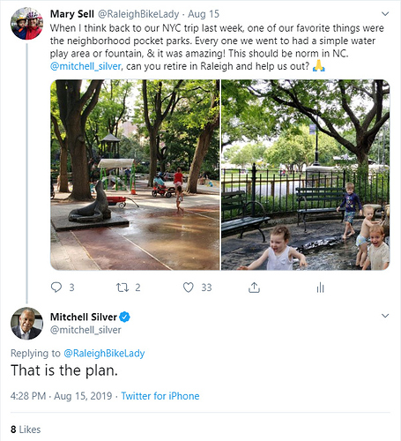
Task: Click Mitchell Silver's verified badge
Action: (124, 317)
